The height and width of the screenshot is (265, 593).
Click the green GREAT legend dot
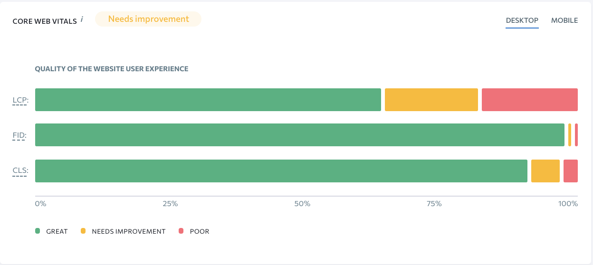tap(38, 231)
